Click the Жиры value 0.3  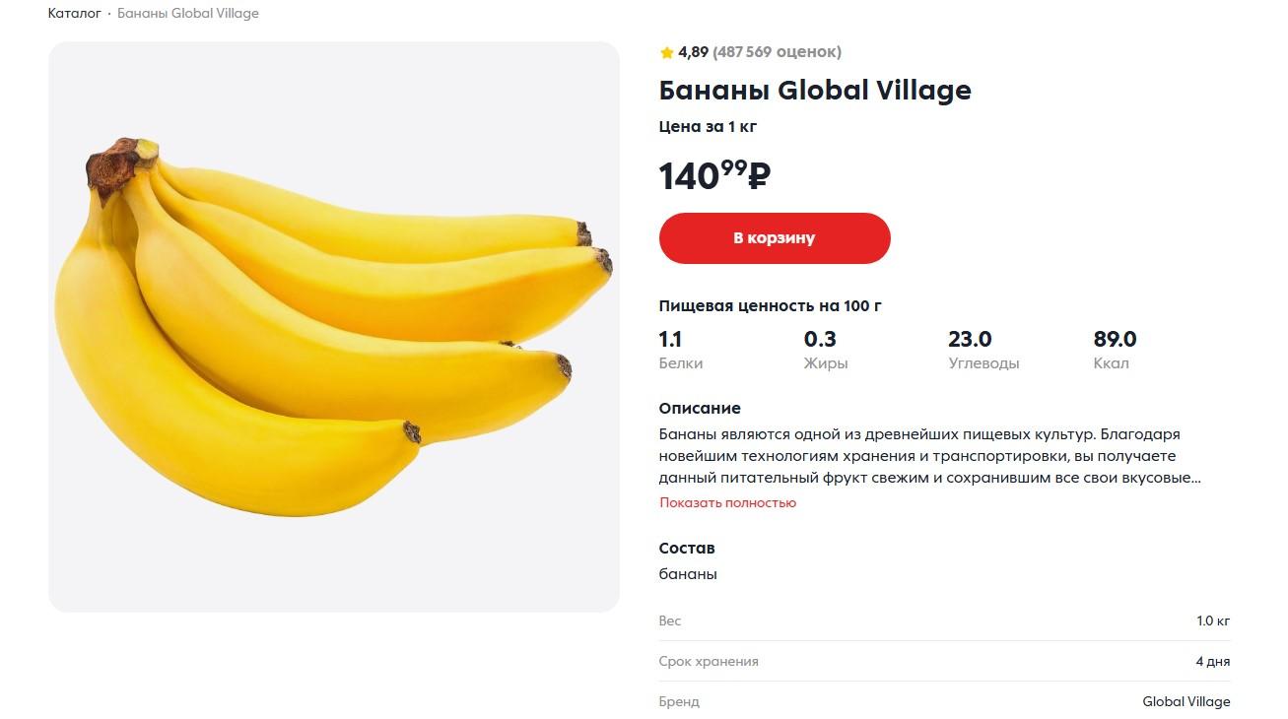(x=820, y=340)
